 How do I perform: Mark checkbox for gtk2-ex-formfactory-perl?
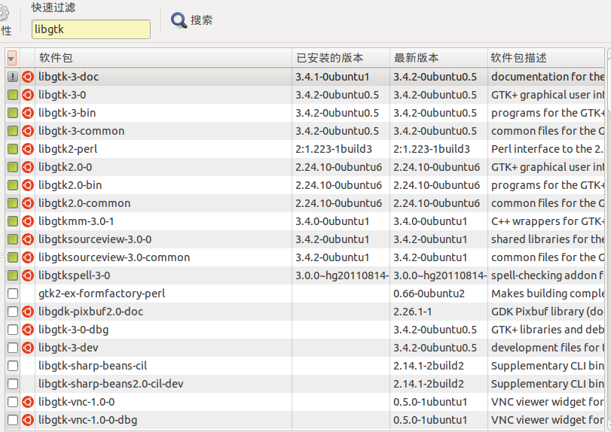(13, 294)
